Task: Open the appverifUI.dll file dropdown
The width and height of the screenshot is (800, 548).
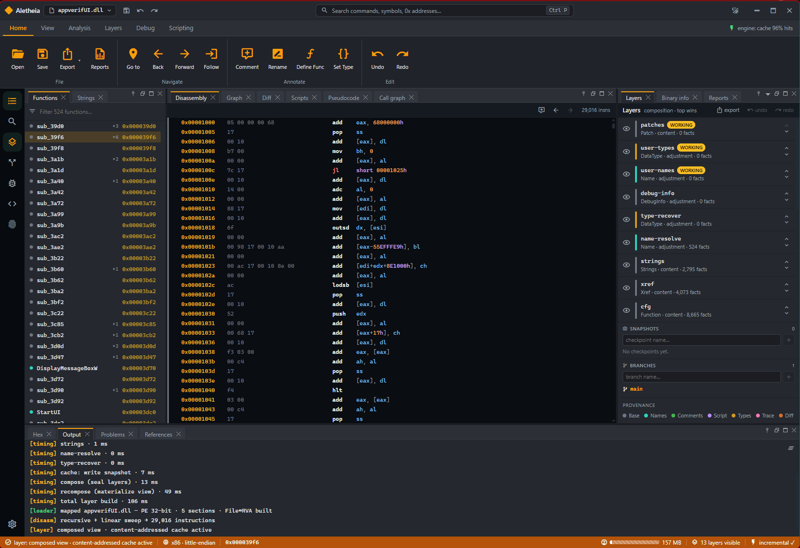Action: 80,10
